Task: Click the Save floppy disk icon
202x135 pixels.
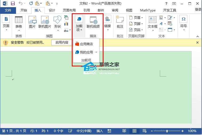Action: tap(13, 3)
